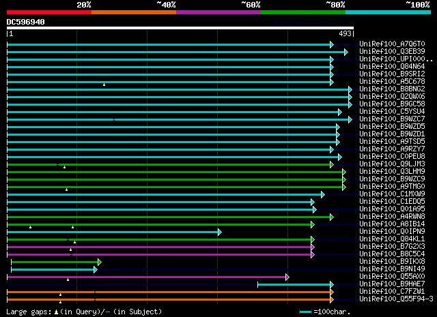Select the short cyan B9HAE7 alignment bar
437x317 pixels.
pyautogui.click(x=296, y=285)
